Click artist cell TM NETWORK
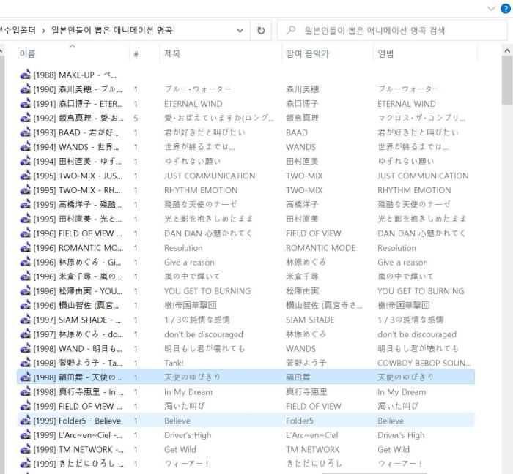 pos(313,450)
